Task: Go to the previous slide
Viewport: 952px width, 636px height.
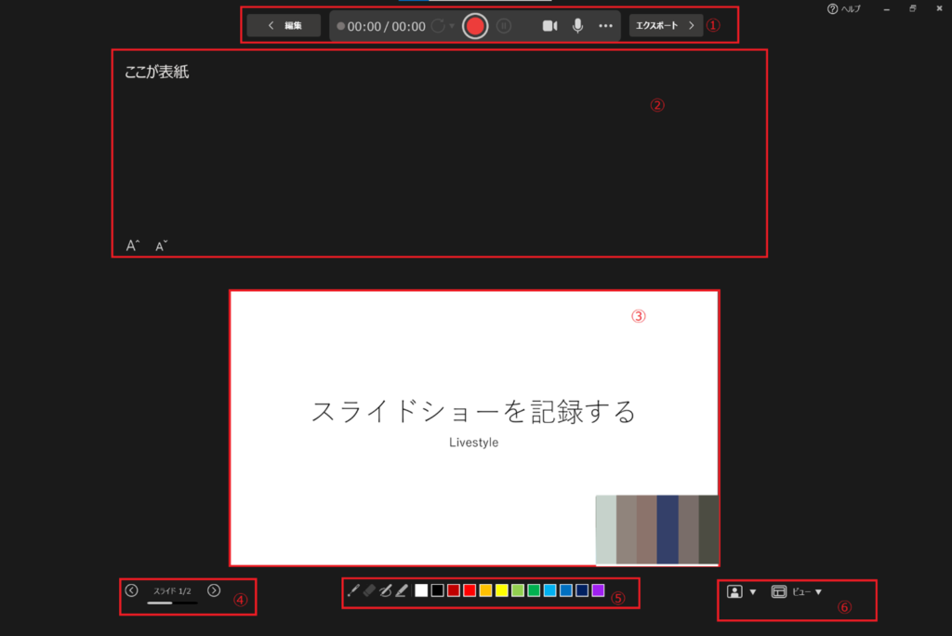Action: (x=131, y=590)
